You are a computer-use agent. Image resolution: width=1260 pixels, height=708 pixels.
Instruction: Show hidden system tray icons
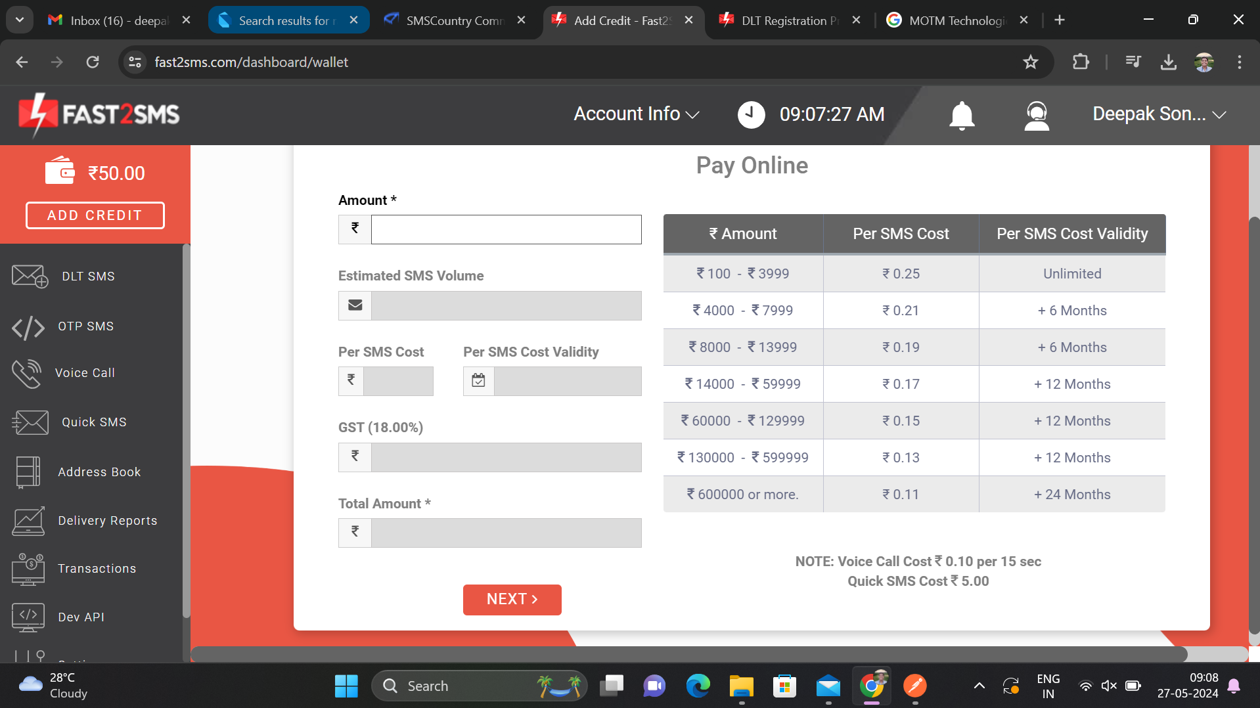point(979,686)
